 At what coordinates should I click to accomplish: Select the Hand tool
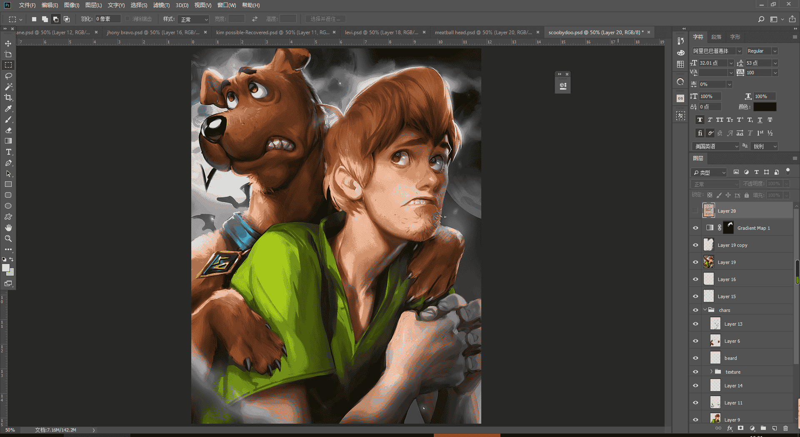click(x=8, y=228)
